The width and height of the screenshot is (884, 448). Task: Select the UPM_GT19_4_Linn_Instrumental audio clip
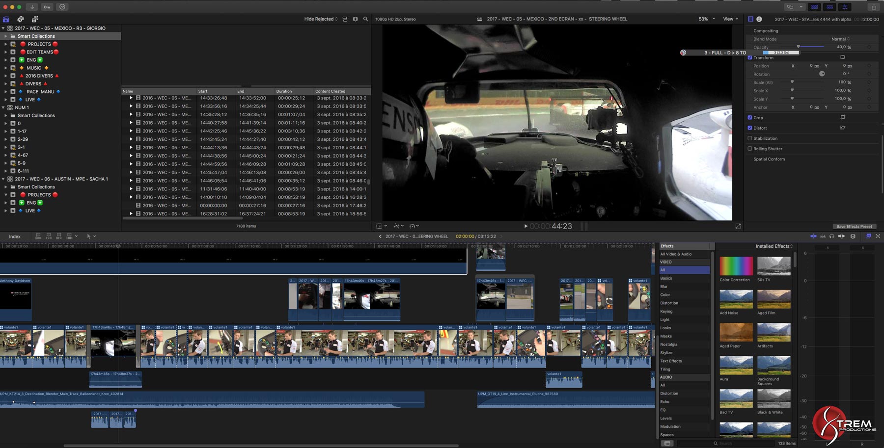(565, 399)
